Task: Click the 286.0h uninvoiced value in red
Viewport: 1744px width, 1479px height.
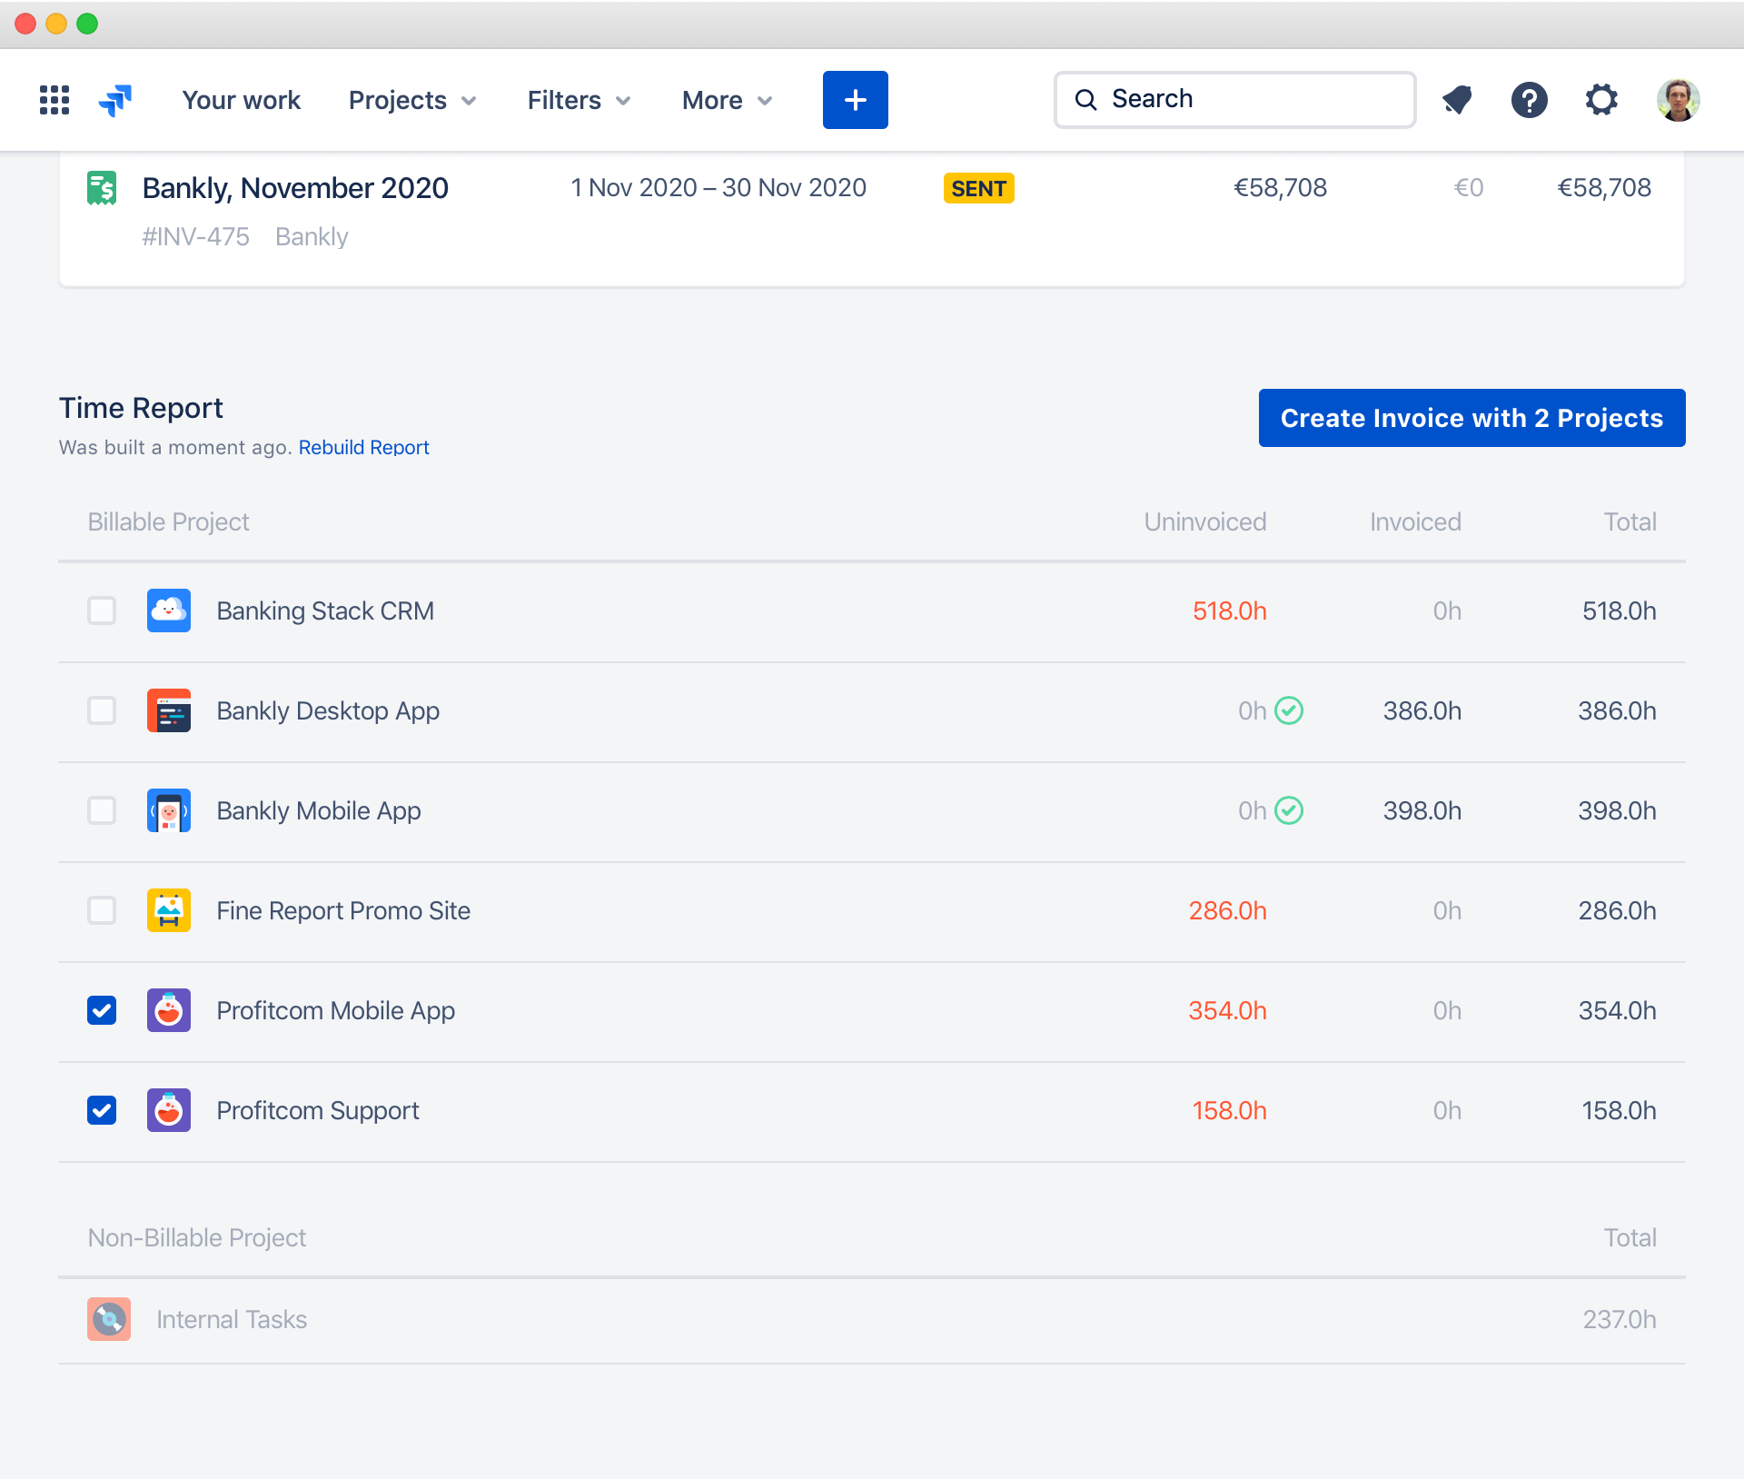Action: pyautogui.click(x=1228, y=910)
